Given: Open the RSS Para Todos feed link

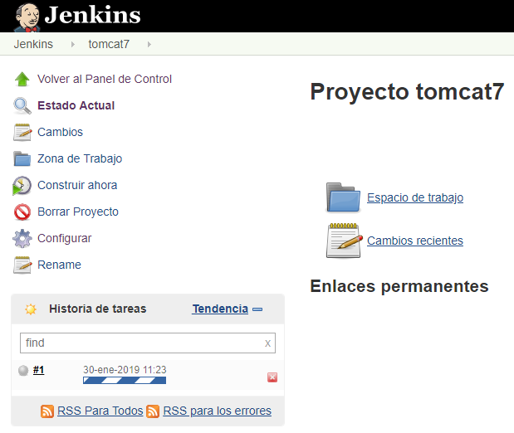Looking at the screenshot, I should click(100, 411).
